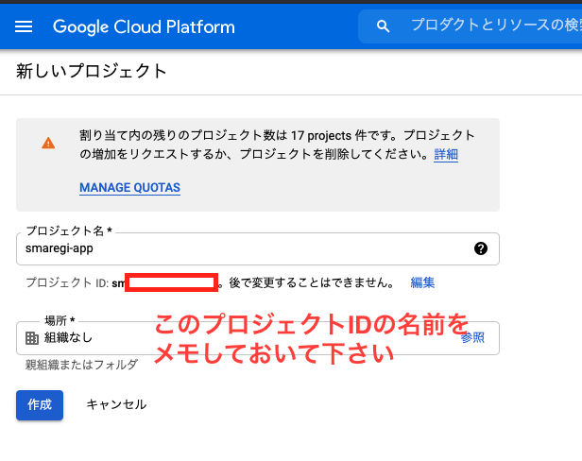Click the organization building icon
The height and width of the screenshot is (461, 582).
(32, 338)
